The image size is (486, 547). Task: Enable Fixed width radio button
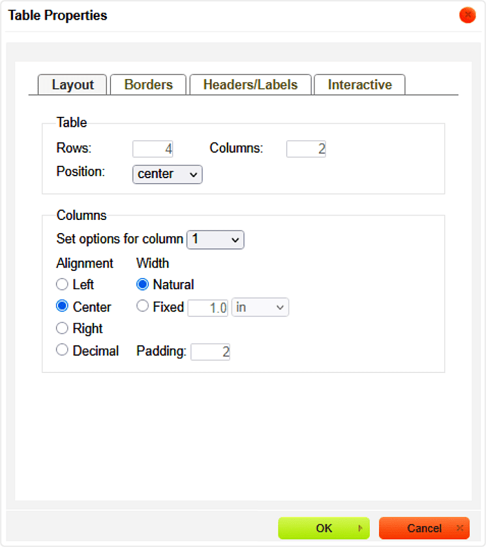point(142,306)
